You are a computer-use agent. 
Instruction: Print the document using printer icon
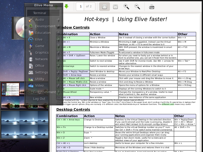point(151,7)
